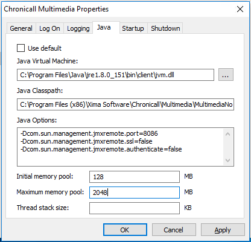The image size is (251, 242).
Task: Click inside the Java Options text area
Action: [x=120, y=147]
